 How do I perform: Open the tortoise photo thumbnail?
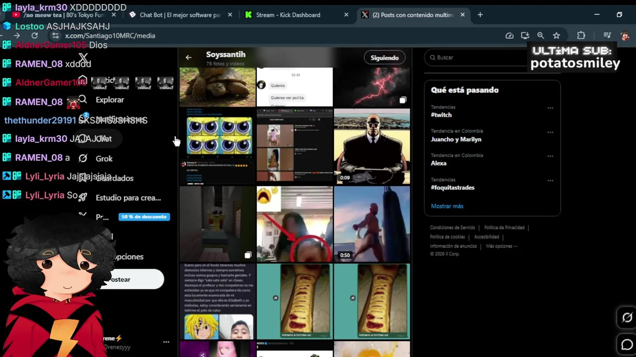217,87
